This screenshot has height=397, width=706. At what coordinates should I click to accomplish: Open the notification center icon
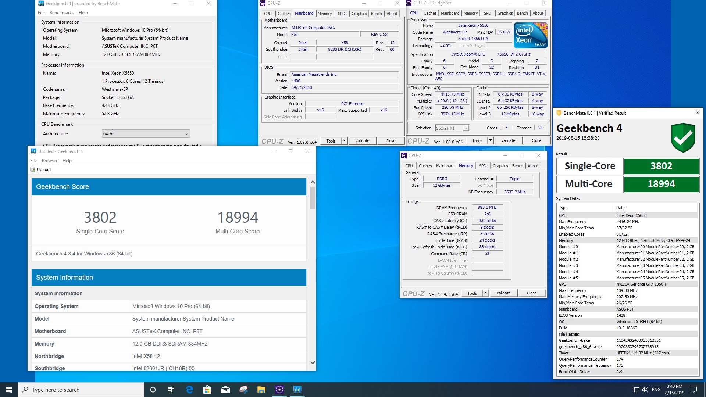click(694, 390)
